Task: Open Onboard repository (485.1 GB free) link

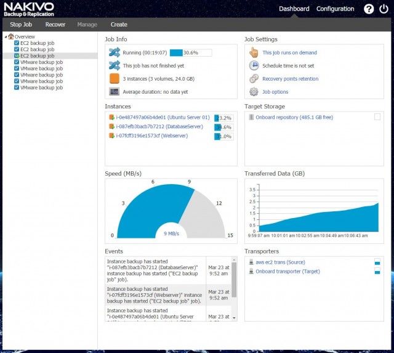Action: (x=294, y=117)
